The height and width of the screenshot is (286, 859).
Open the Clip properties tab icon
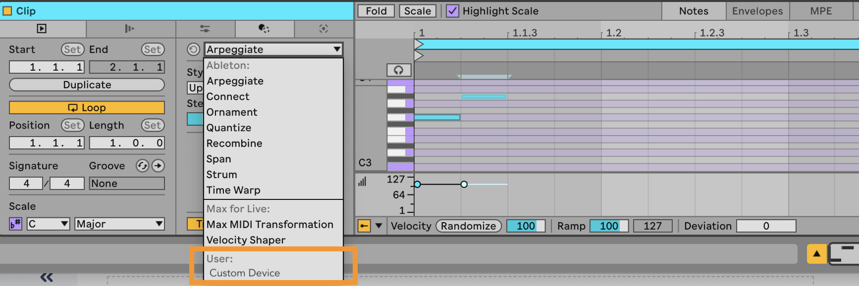click(42, 29)
